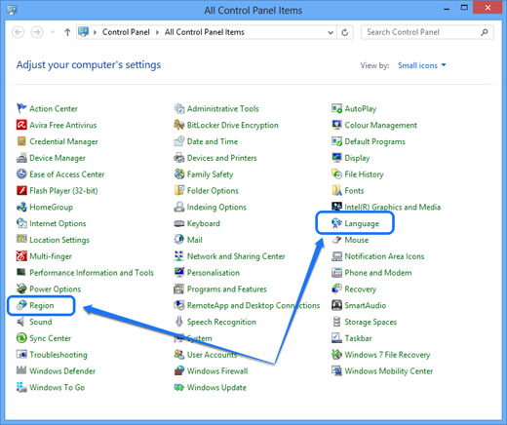Viewport: 507px width, 425px height.
Task: Click the Recovery icon
Action: (x=336, y=289)
